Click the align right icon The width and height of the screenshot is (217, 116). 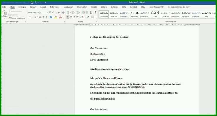pyautogui.click(x=74, y=17)
